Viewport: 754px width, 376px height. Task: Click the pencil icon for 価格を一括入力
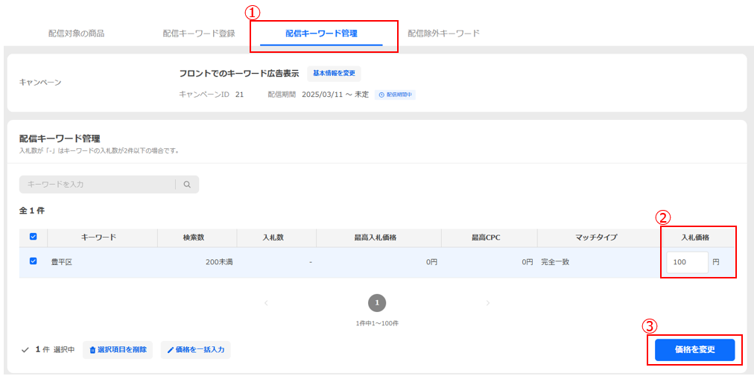[171, 350]
